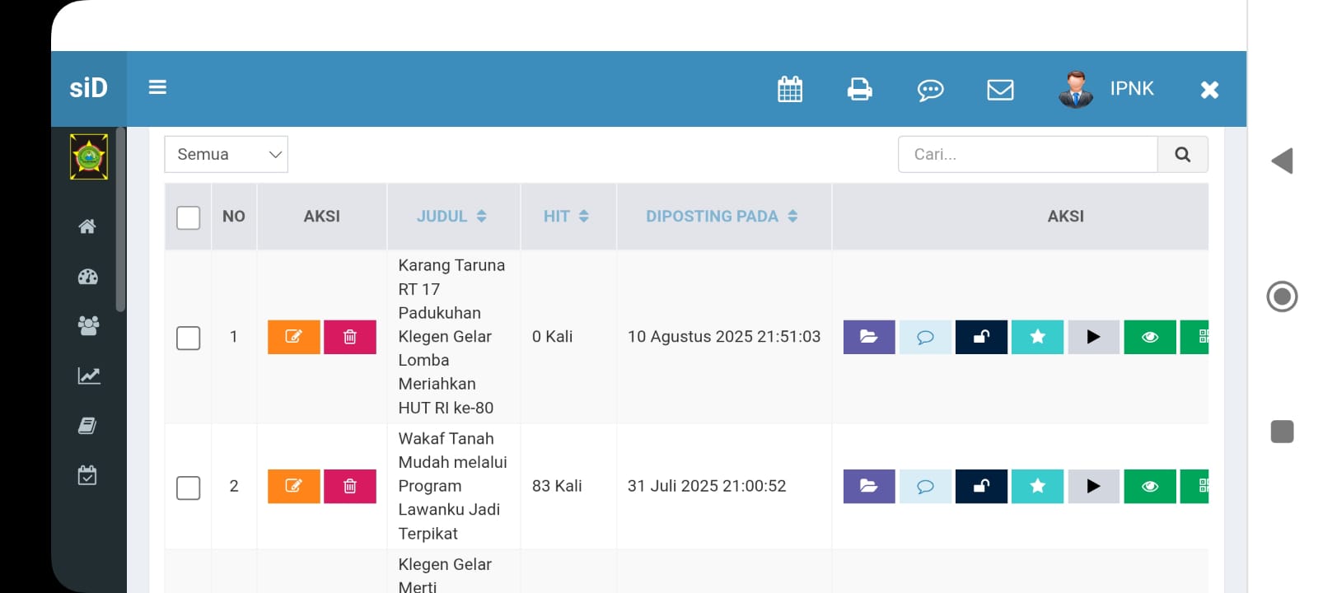Click title 'Klegen Gelar Merti'
The image size is (1318, 593).
(x=445, y=575)
